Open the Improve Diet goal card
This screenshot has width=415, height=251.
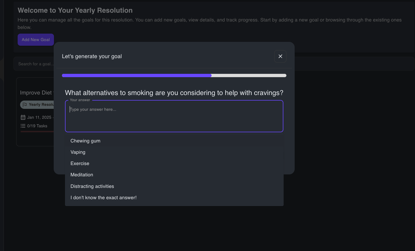pos(36,93)
